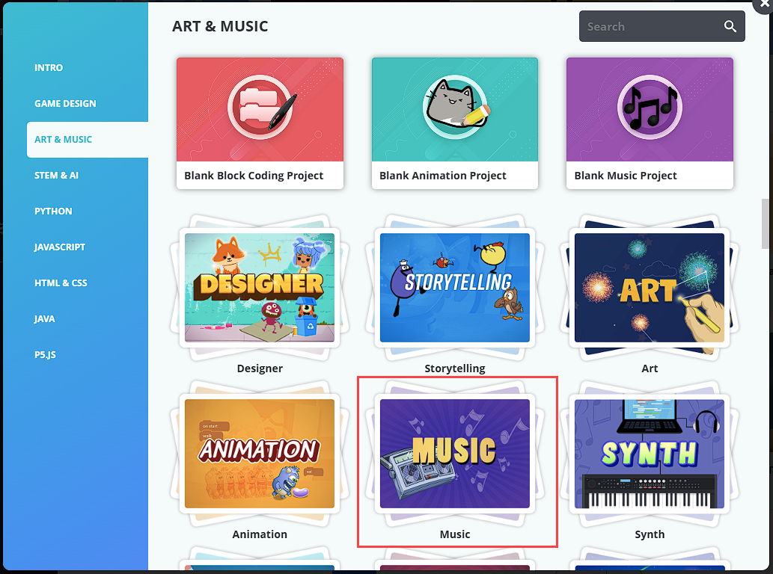Viewport: 773px width, 574px height.
Task: Choose the Blank Music Project notes icon
Action: tap(650, 107)
